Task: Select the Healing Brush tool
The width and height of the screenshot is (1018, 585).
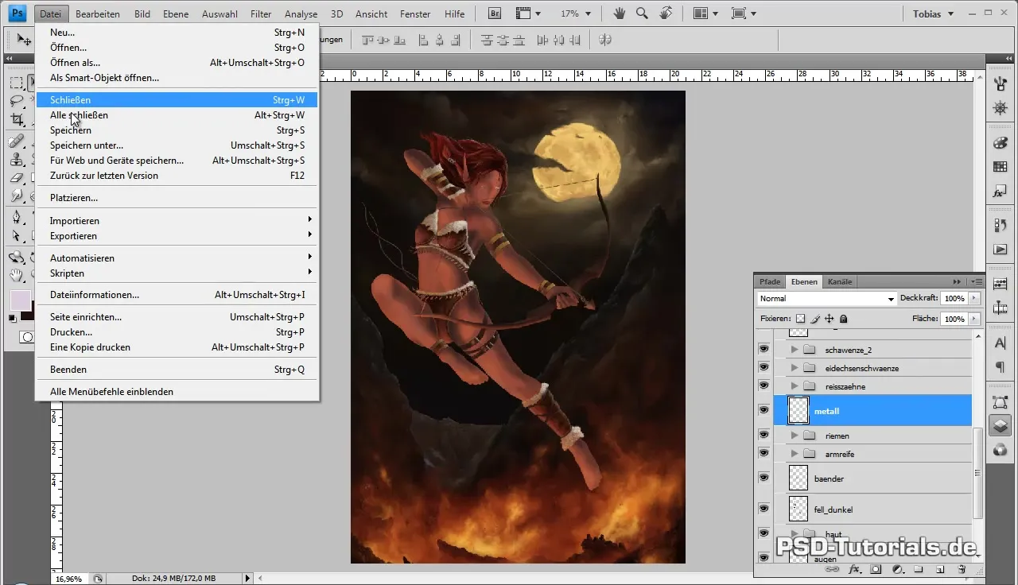Action: (x=17, y=141)
